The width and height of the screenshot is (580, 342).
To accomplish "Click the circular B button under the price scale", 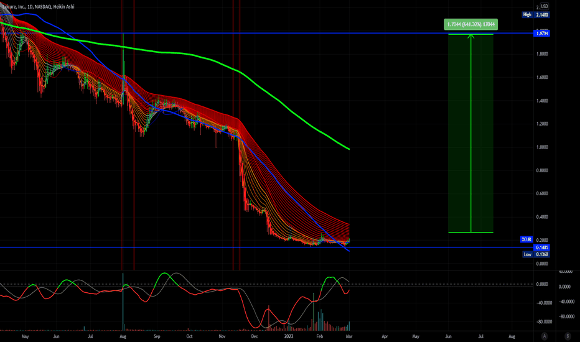I will (568, 336).
